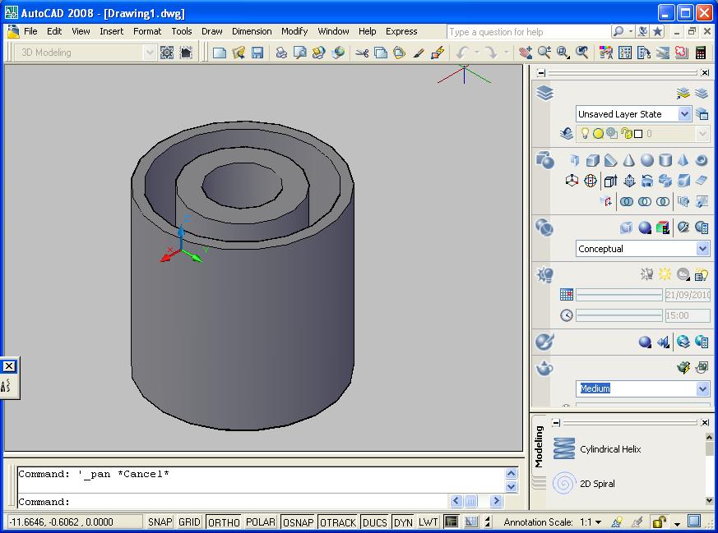Screen dimensions: 718x533
Task: Select the Torus primitive tool
Action: (x=701, y=160)
